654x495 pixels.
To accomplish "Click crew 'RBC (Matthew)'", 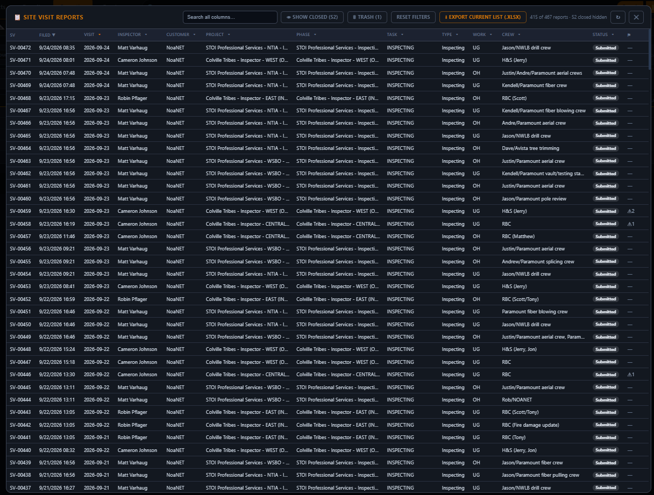I will (517, 236).
